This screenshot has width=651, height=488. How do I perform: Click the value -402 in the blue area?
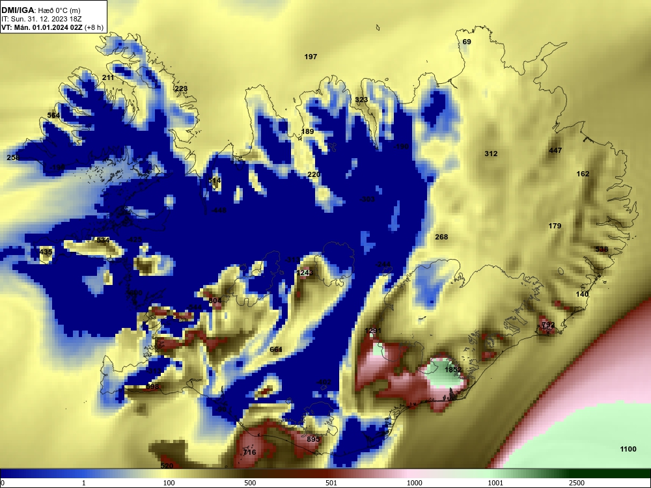tap(324, 382)
